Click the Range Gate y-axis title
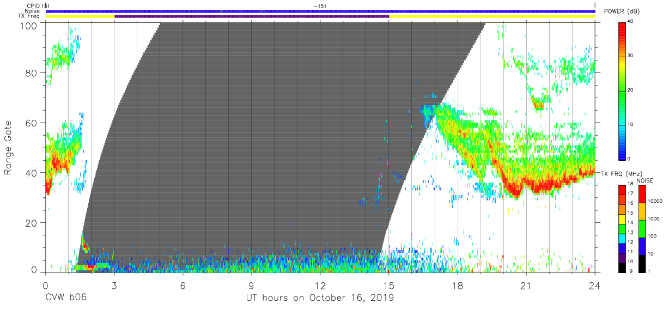This screenshot has width=669, height=309. point(8,147)
